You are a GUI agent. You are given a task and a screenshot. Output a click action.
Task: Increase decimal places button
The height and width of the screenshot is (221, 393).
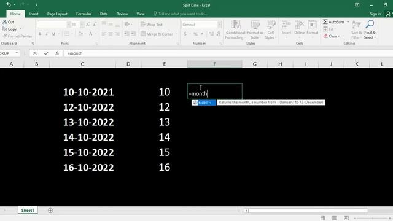pyautogui.click(x=211, y=34)
